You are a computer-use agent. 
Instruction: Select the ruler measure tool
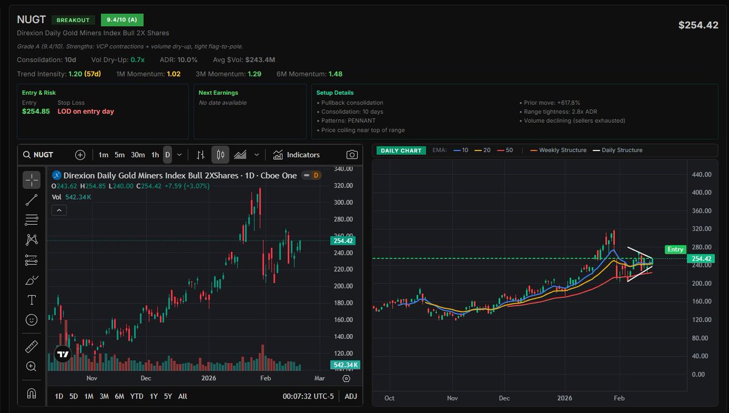pyautogui.click(x=32, y=347)
